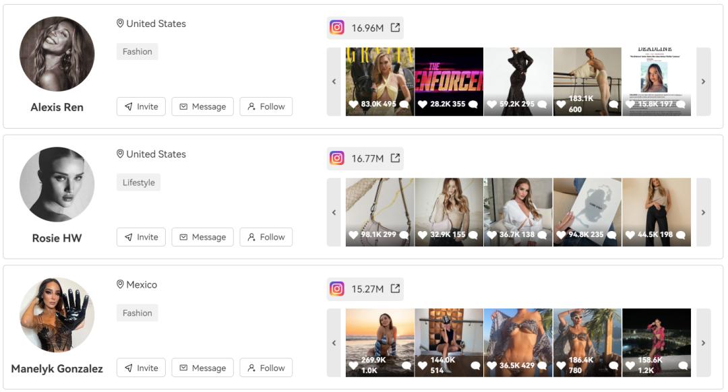Viewport: 728px width, 392px height.
Task: Invite Rosie HW
Action: point(141,237)
